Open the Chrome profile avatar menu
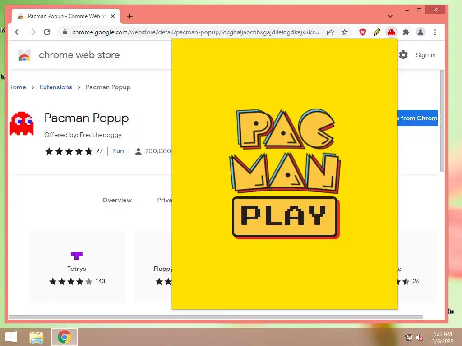 (x=420, y=32)
